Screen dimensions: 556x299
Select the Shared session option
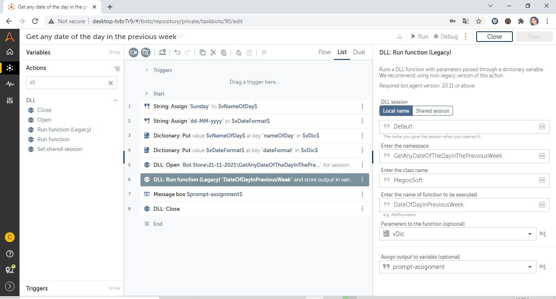pos(432,111)
